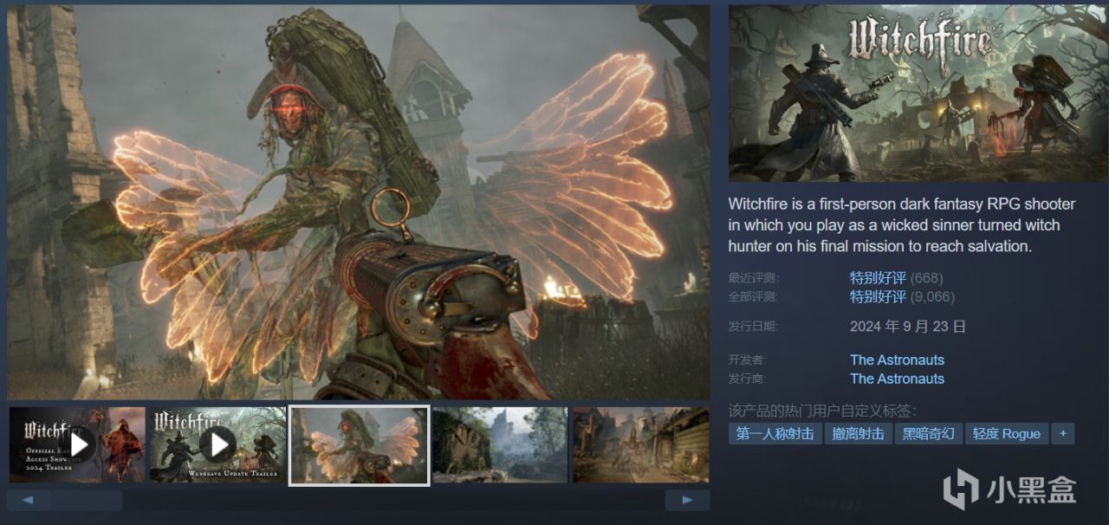Select the winged creature screenshot thumbnail

(359, 445)
